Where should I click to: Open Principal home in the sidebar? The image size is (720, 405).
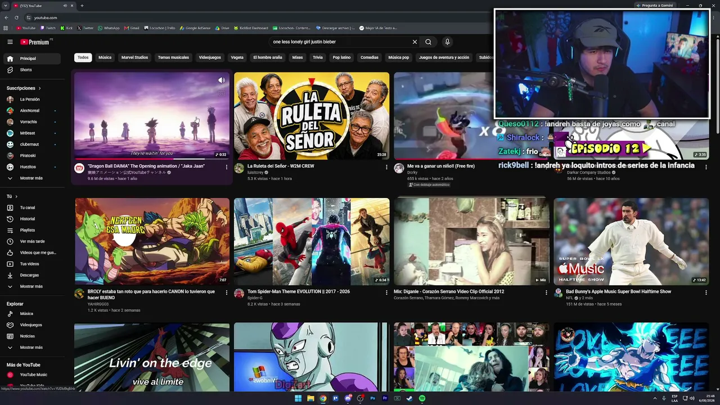(x=31, y=58)
